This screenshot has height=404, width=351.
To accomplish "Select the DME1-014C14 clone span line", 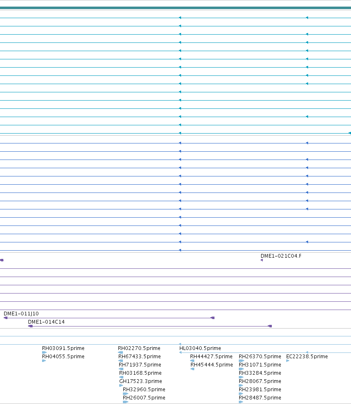I will pos(150,326).
